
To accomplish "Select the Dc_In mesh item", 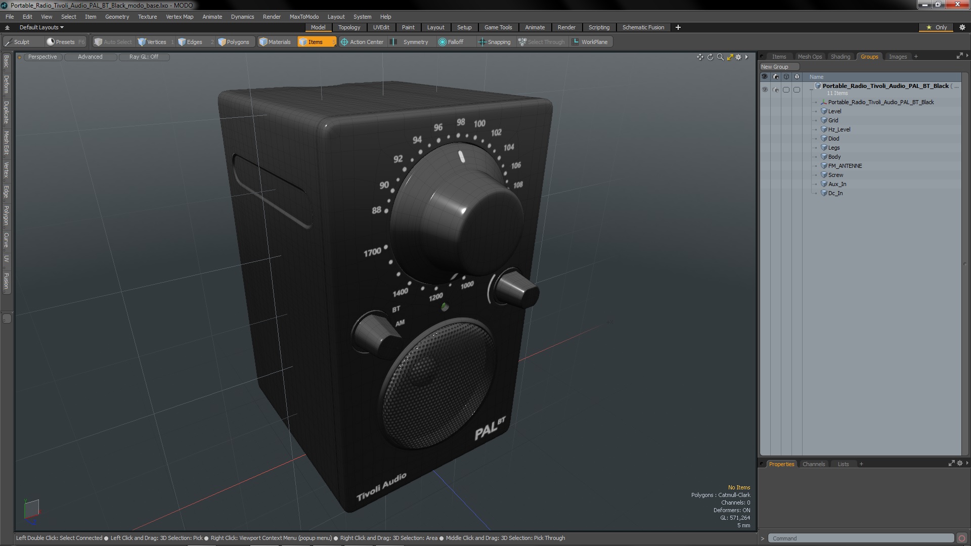I will pos(835,193).
